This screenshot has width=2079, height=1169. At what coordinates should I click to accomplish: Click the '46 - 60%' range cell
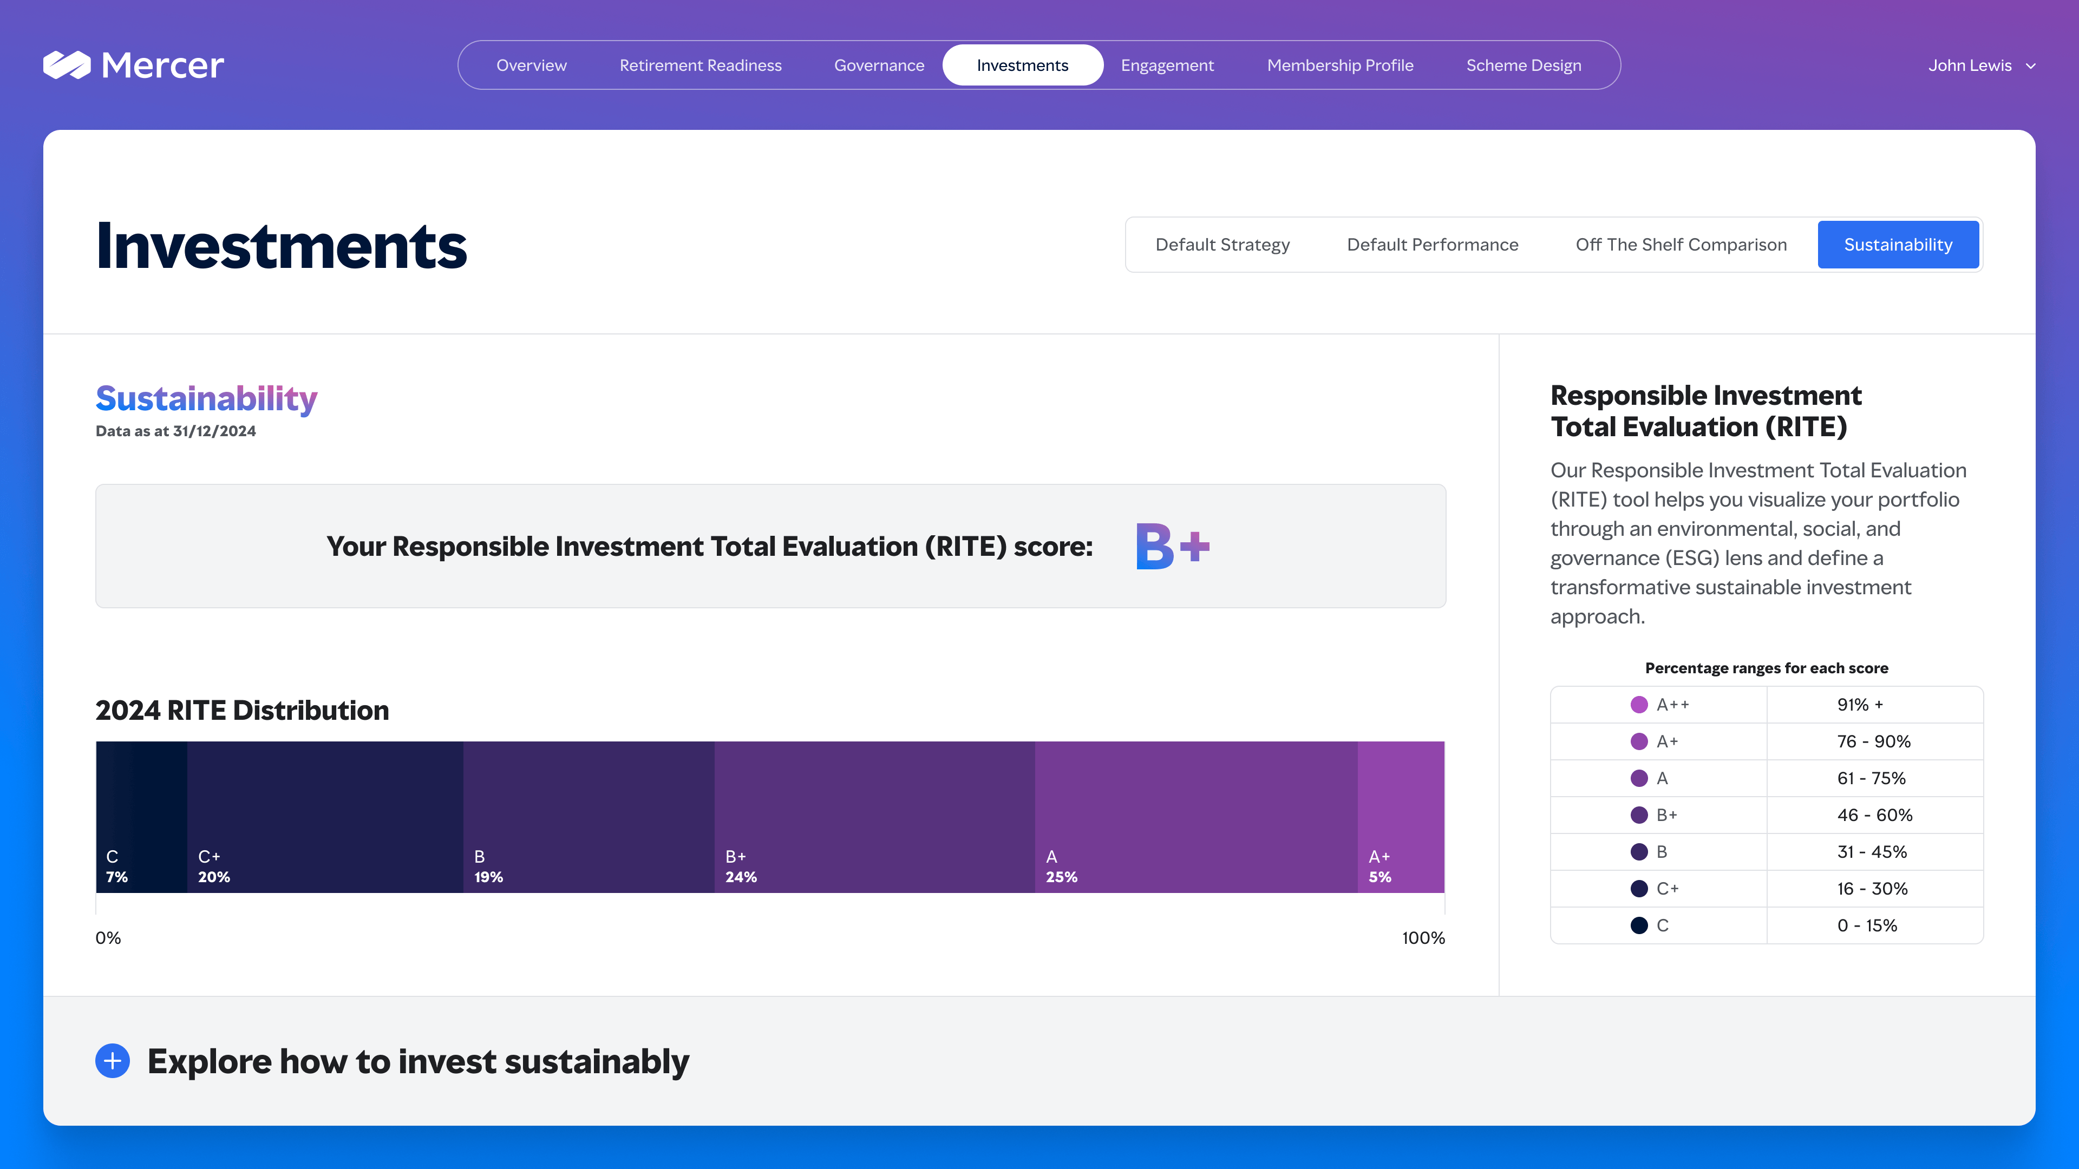pyautogui.click(x=1875, y=815)
